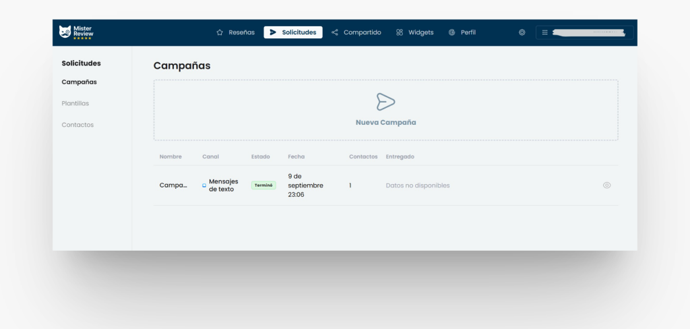The image size is (690, 329).
Task: Open Contactos in the sidebar
Action: click(77, 125)
